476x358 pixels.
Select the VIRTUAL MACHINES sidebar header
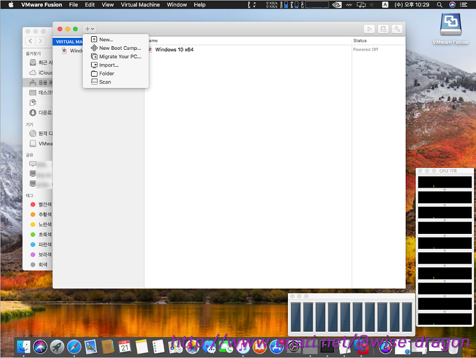(x=69, y=42)
